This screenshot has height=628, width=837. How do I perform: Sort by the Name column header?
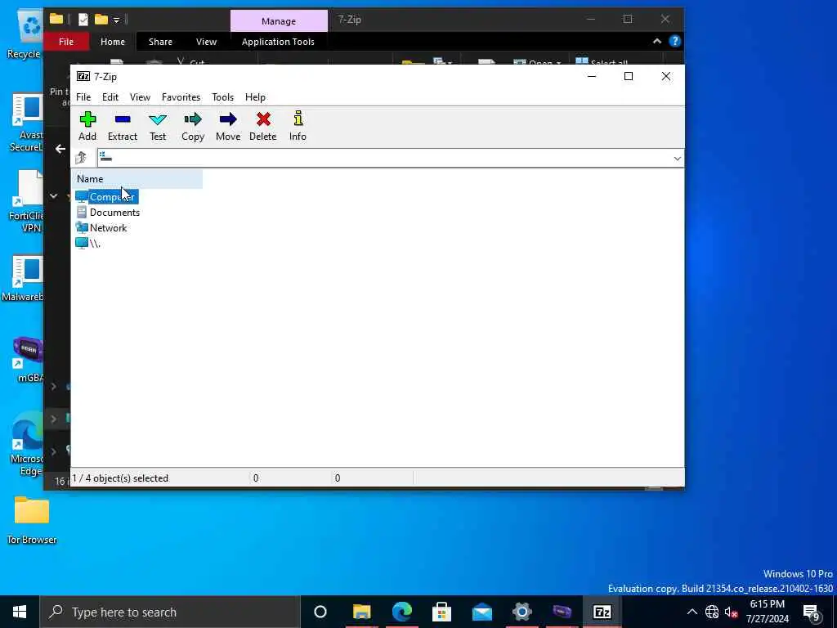coord(137,179)
